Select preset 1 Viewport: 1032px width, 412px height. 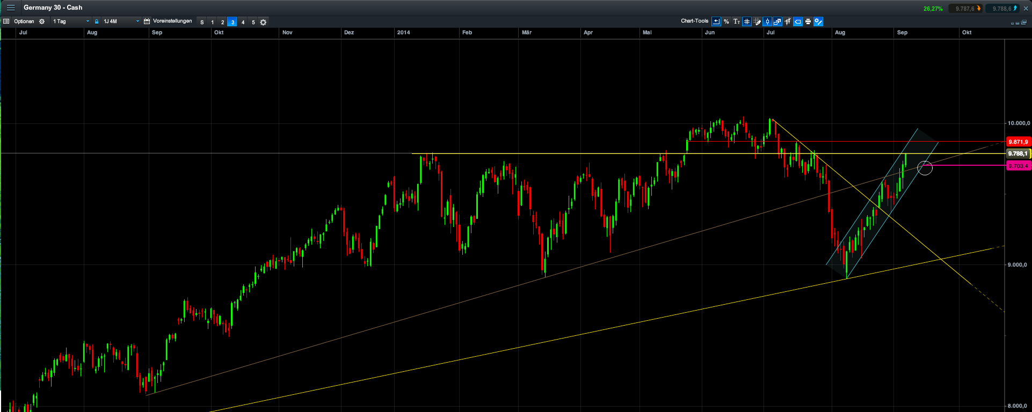[x=212, y=22]
